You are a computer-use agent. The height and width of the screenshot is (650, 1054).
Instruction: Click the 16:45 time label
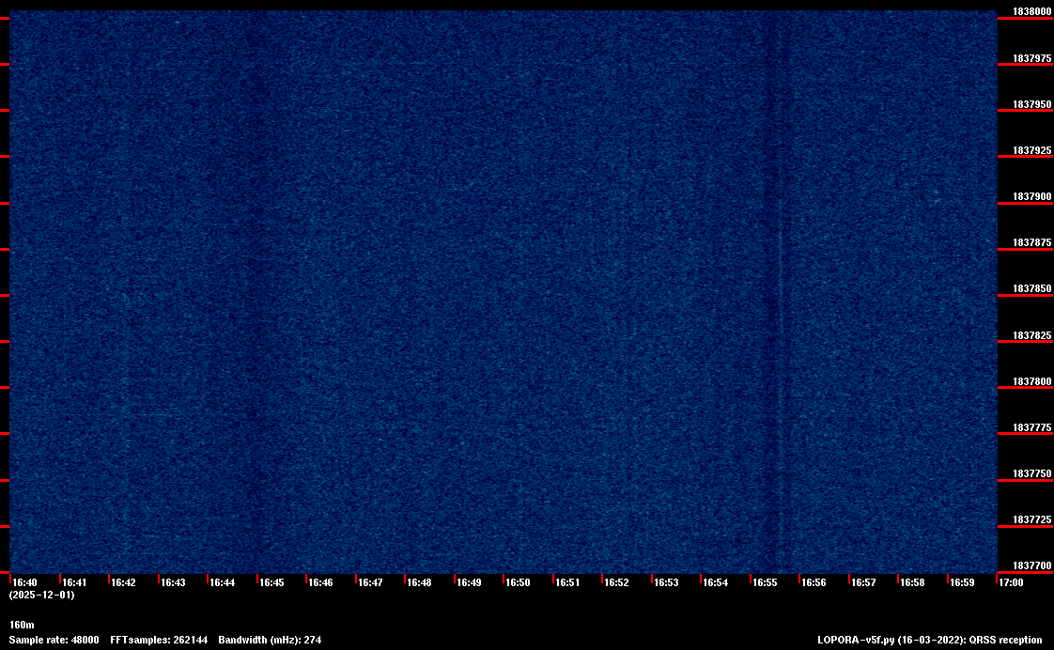pos(271,582)
